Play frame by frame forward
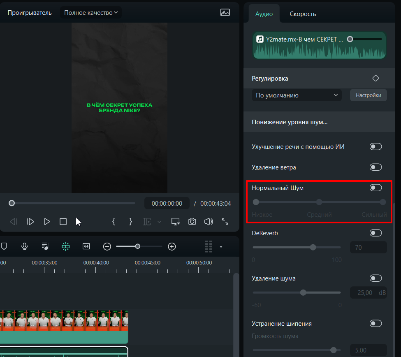The image size is (401, 357). point(30,221)
